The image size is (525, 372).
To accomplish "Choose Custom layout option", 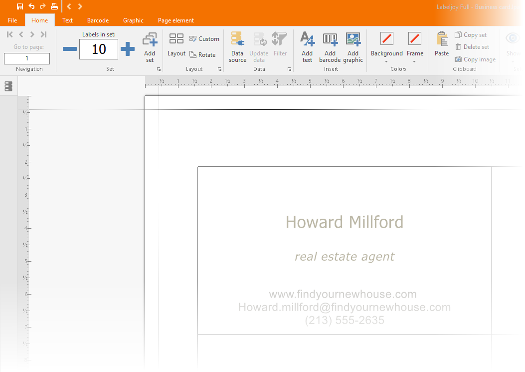I will pyautogui.click(x=204, y=39).
